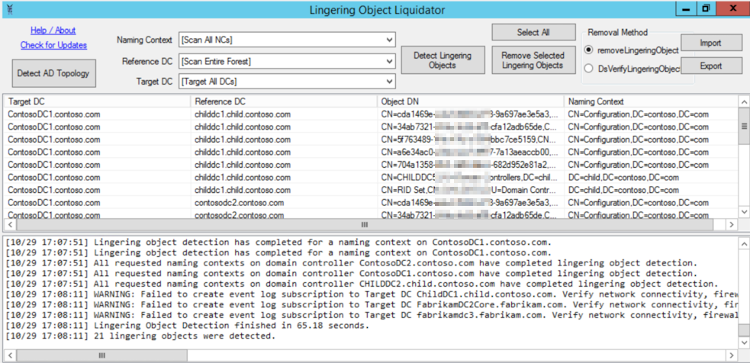Click warning log line about ChildDC1.child.contoso.com
This screenshot has width=750, height=363.
(x=371, y=294)
